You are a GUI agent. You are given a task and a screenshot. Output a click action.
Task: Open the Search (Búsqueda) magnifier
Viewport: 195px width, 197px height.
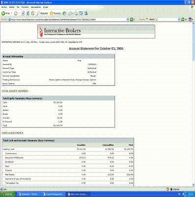pos(38,13)
